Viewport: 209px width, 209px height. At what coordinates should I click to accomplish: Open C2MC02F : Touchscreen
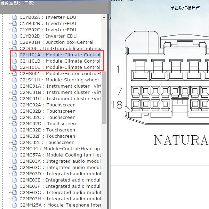(47, 136)
